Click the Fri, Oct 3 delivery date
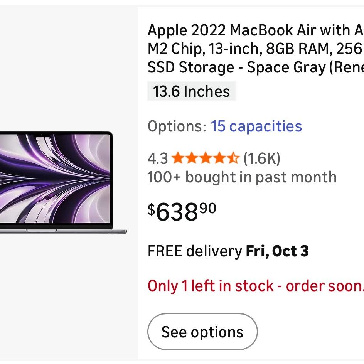The image size is (364, 364). point(277,251)
